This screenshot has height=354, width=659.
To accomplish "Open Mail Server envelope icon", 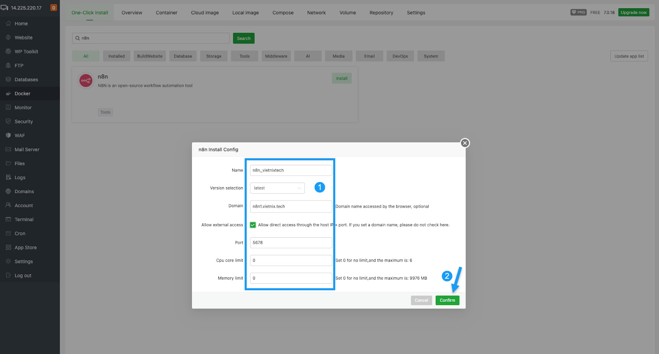I will [8, 149].
